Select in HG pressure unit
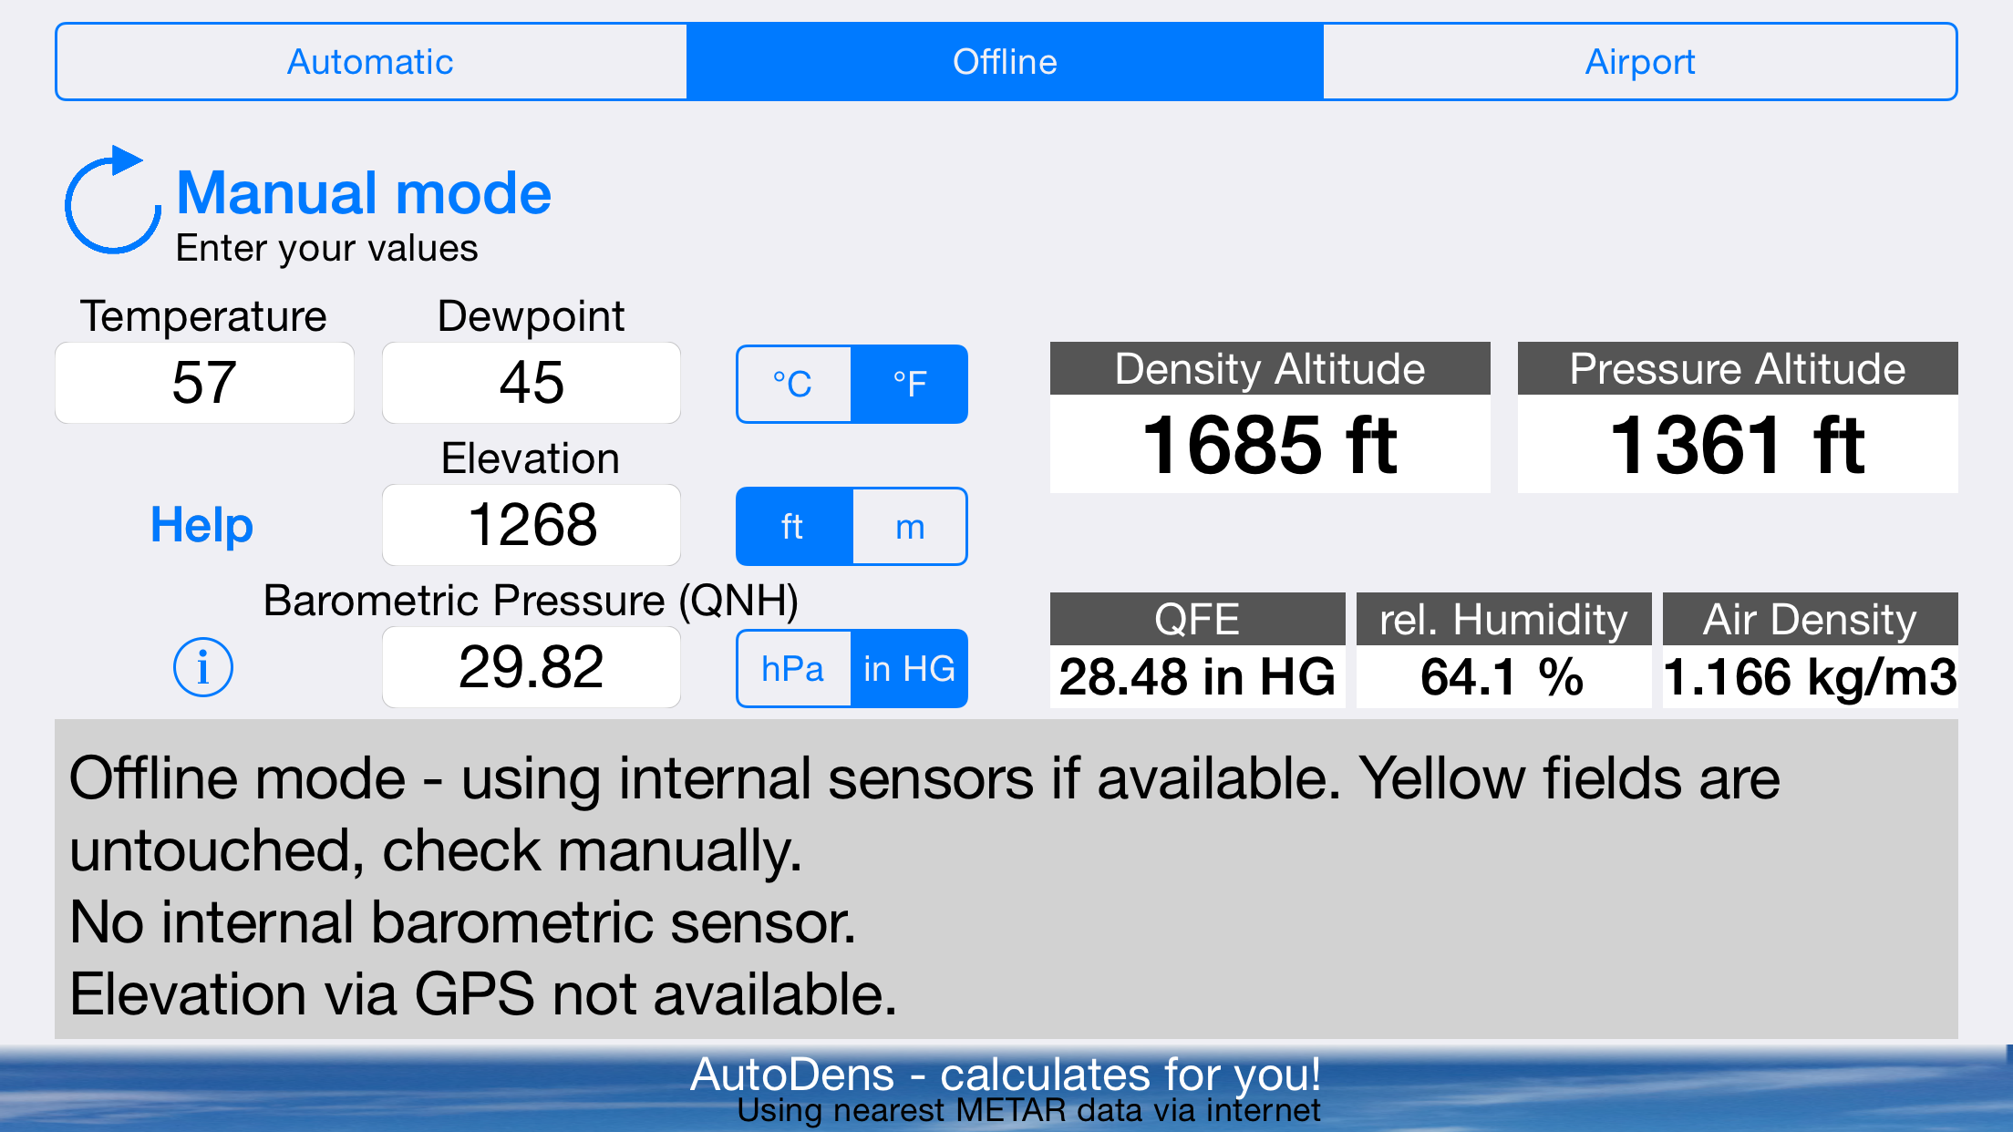Image resolution: width=2013 pixels, height=1132 pixels. click(909, 668)
